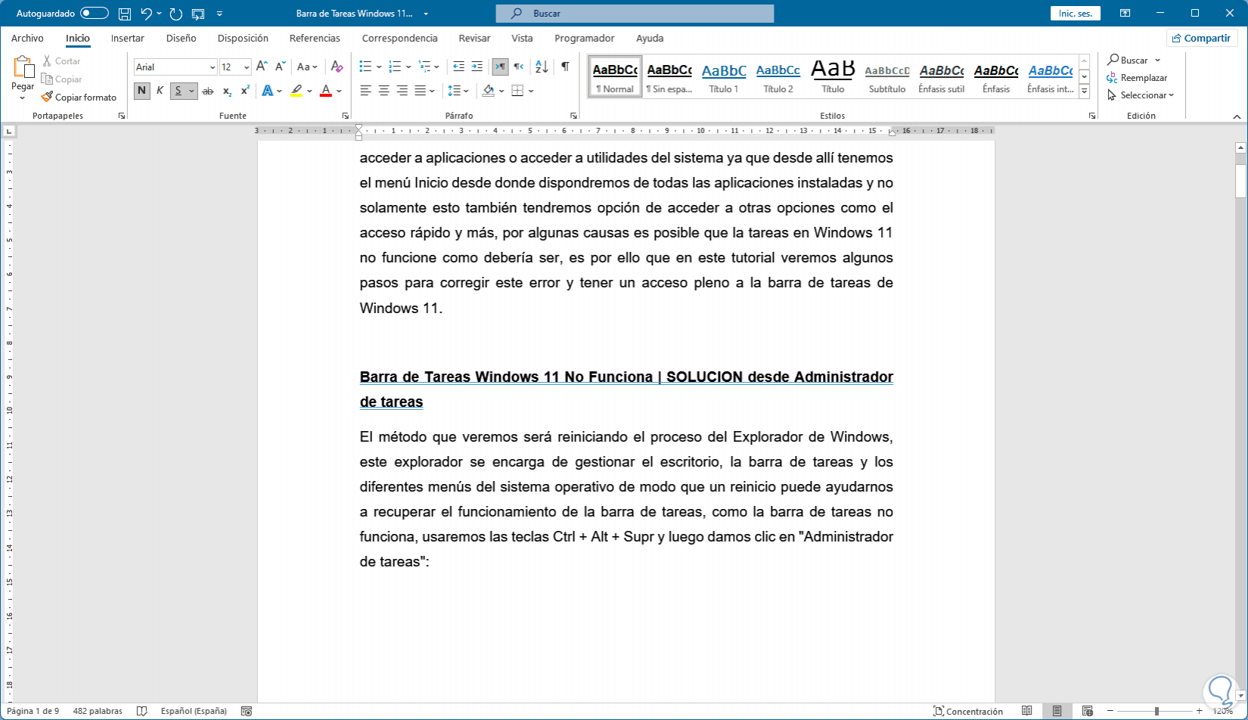Sort the selection alphabetically
This screenshot has width=1248, height=720.
542,67
